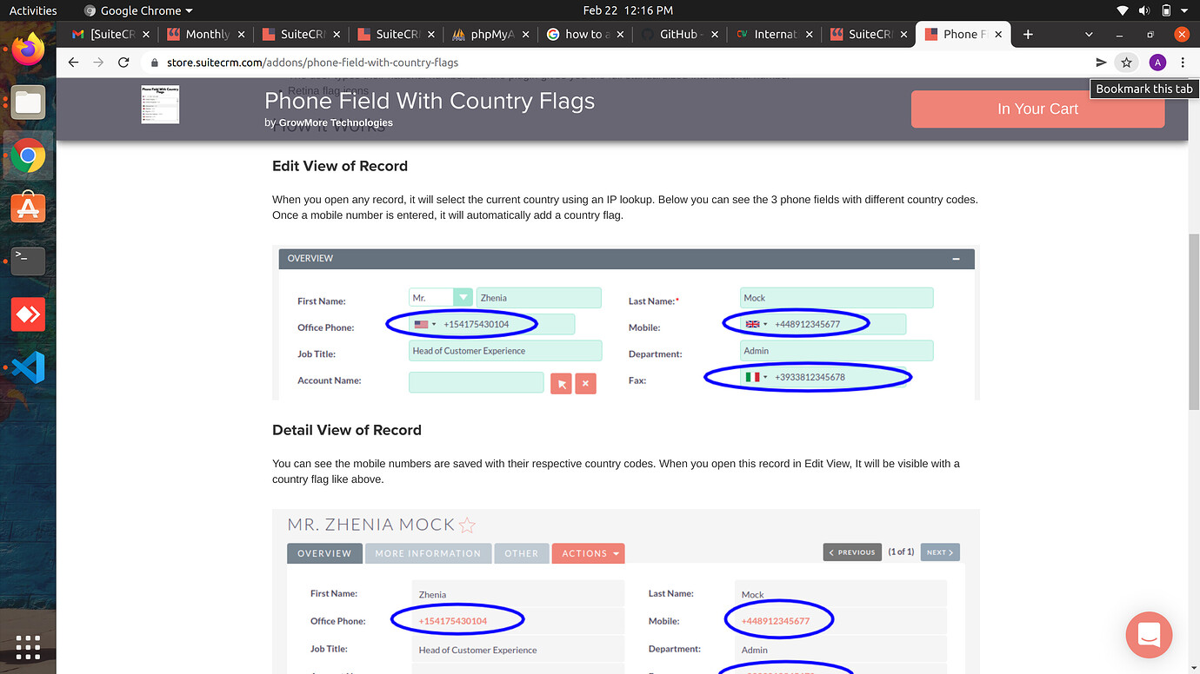Clear account with the X button
1200x674 pixels.
click(586, 383)
